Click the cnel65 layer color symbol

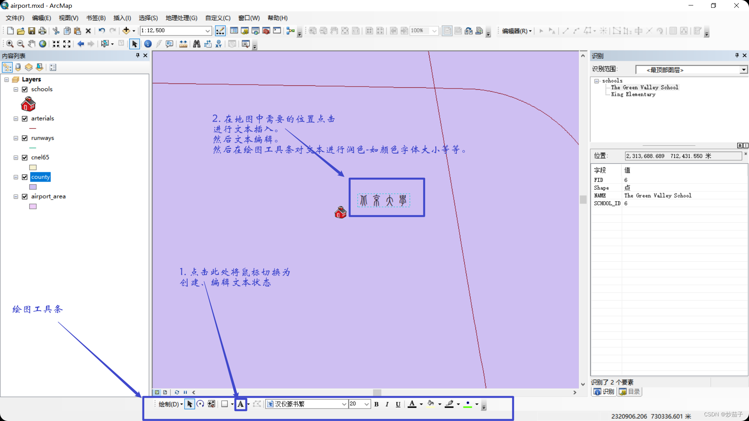click(33, 167)
